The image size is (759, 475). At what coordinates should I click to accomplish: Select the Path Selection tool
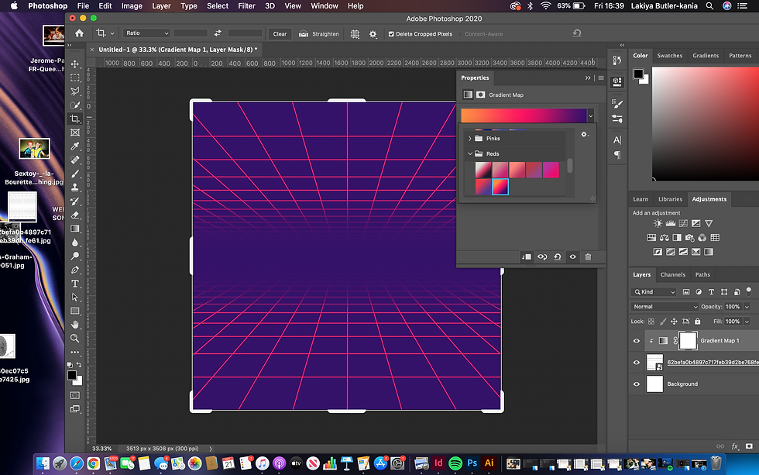click(75, 297)
